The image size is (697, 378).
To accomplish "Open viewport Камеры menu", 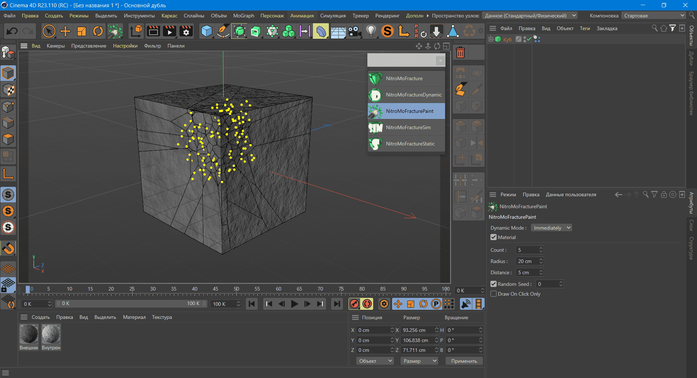I will pyautogui.click(x=56, y=46).
